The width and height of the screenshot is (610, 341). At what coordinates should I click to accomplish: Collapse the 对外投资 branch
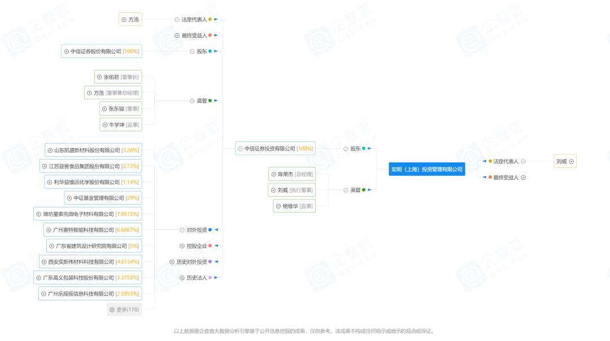coord(182,230)
